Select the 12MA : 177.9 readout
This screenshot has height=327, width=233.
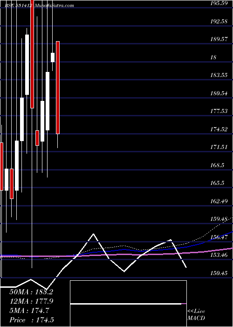click(x=31, y=301)
